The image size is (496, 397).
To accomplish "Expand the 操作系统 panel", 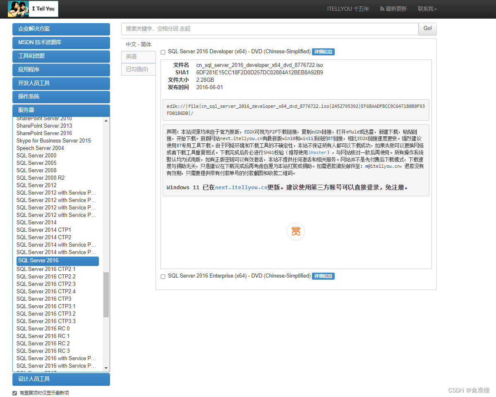I will tap(61, 97).
